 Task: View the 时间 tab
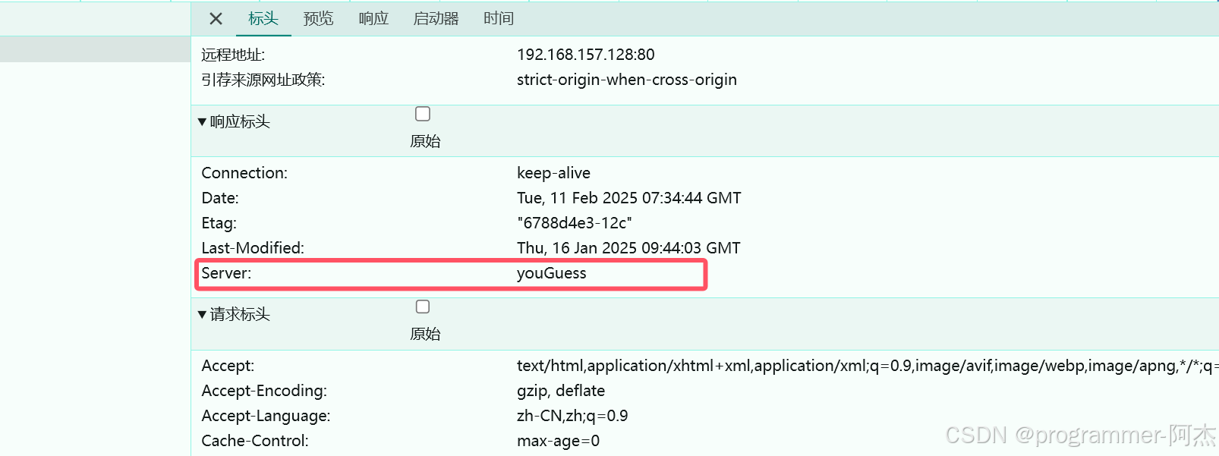click(498, 18)
